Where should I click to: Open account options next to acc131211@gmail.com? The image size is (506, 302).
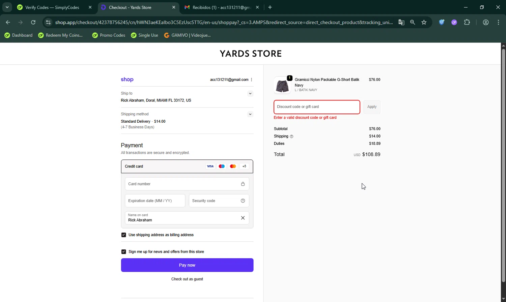[252, 80]
